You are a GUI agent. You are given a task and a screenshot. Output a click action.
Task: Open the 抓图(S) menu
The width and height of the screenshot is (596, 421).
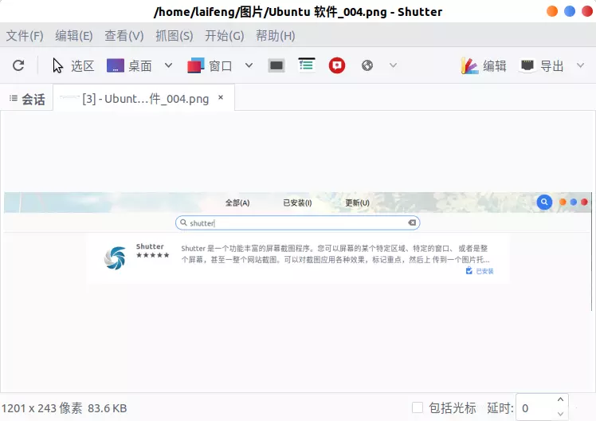(x=174, y=36)
